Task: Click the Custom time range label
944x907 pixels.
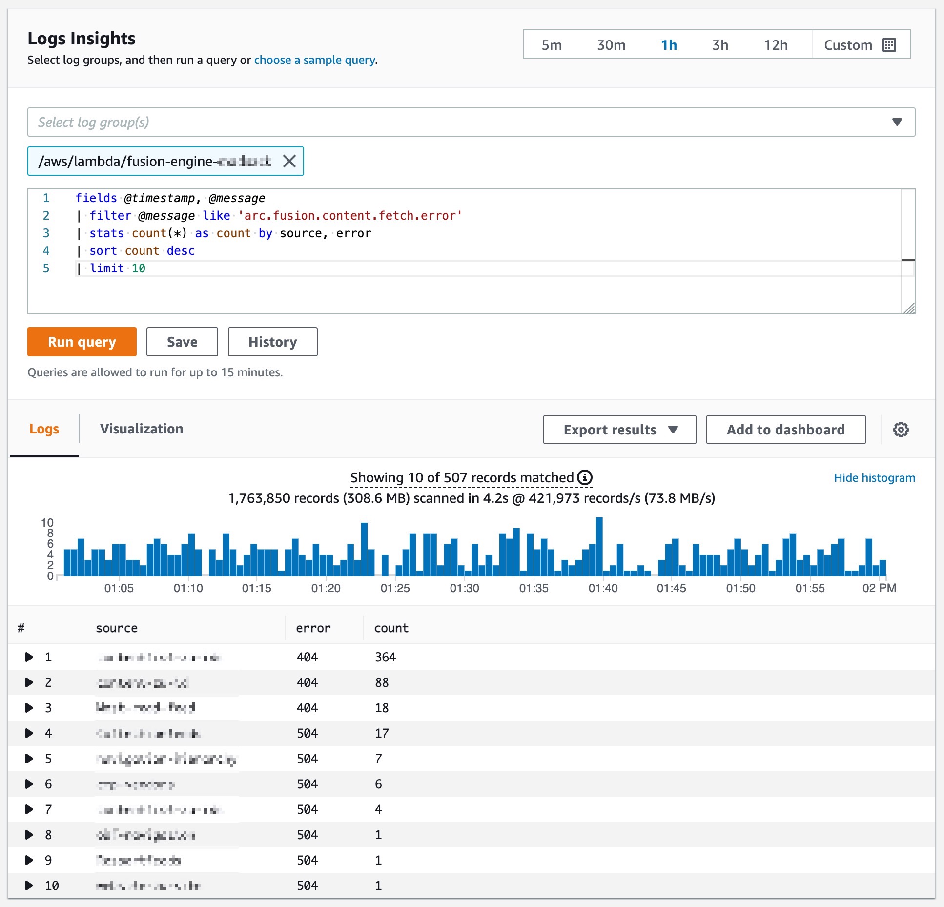Action: click(x=848, y=45)
